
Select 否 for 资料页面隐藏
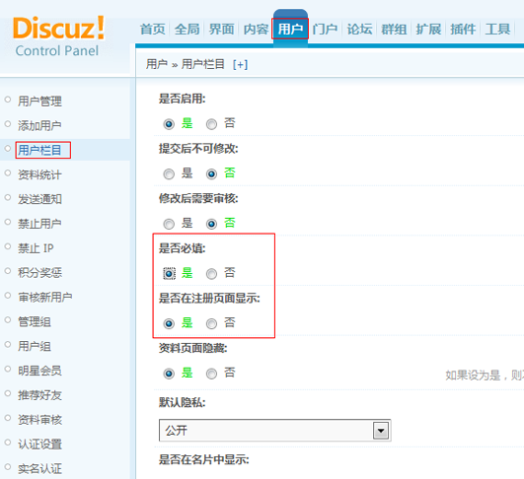click(x=211, y=374)
